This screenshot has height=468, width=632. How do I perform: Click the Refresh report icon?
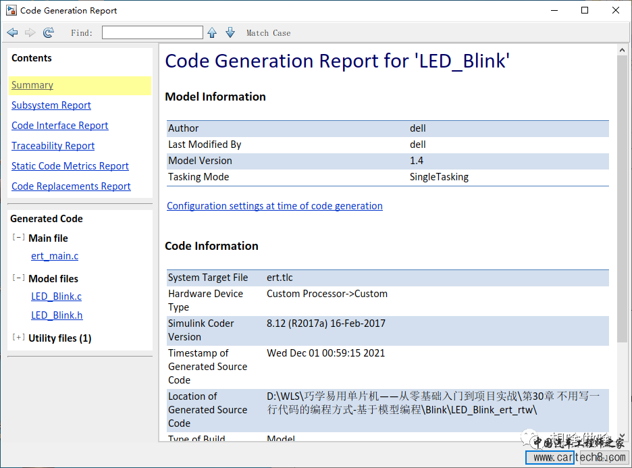pyautogui.click(x=49, y=32)
